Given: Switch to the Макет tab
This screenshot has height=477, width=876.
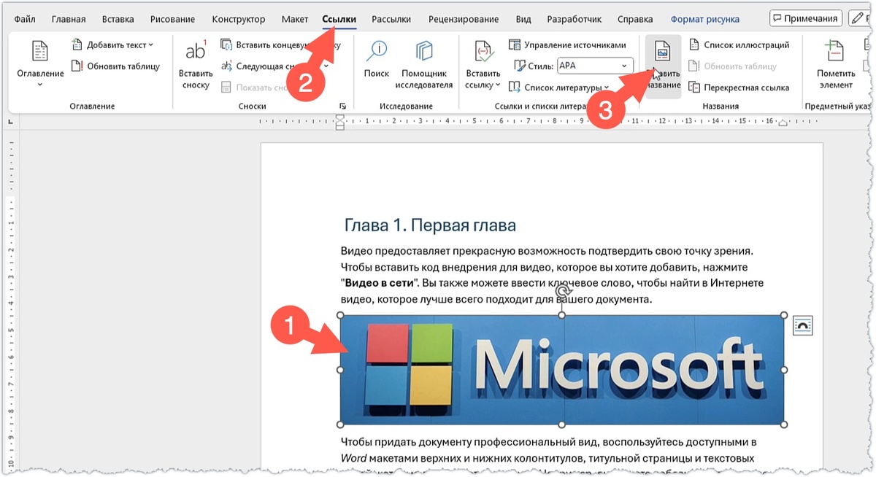Looking at the screenshot, I should point(295,19).
